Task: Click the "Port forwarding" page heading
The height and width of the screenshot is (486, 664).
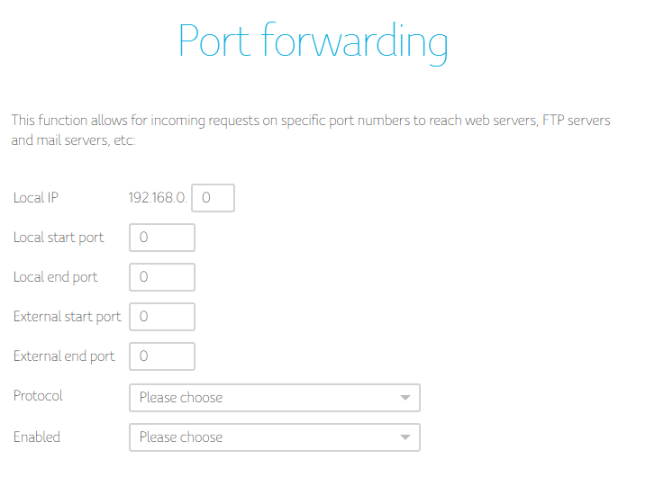Action: (313, 41)
